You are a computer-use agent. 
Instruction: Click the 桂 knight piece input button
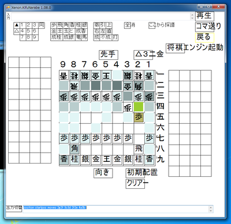pyautogui.click(x=79, y=25)
